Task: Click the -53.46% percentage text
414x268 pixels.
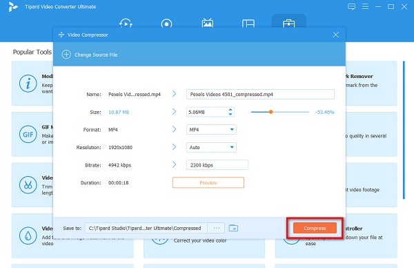Action: pos(325,112)
